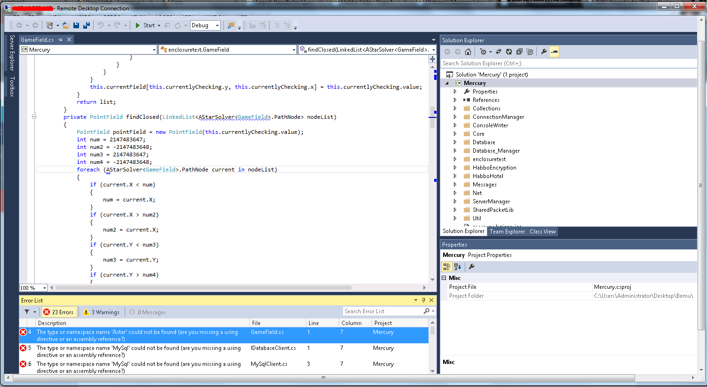Toggle the 0 Messages filter
The width and height of the screenshot is (707, 387).
point(148,312)
